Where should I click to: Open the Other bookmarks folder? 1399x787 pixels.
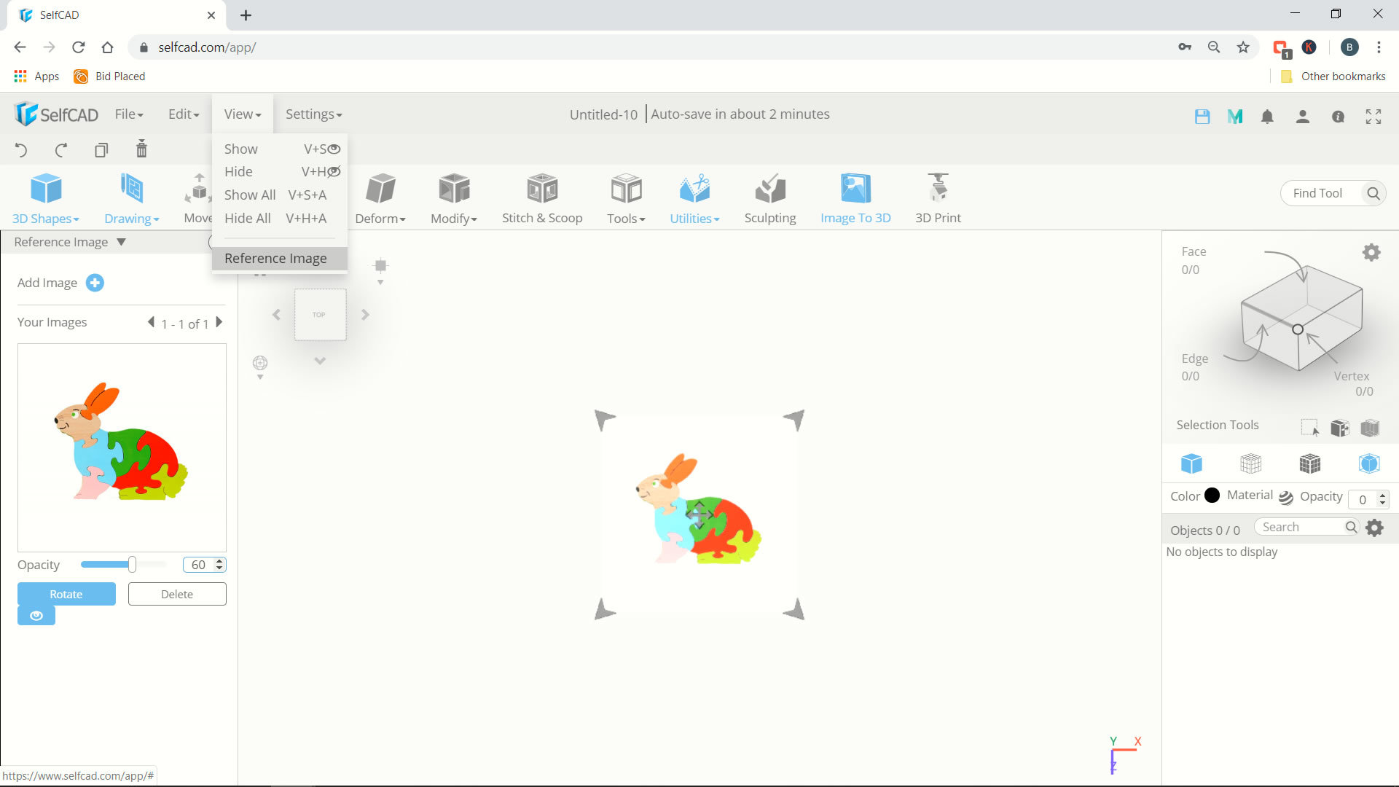pyautogui.click(x=1333, y=77)
